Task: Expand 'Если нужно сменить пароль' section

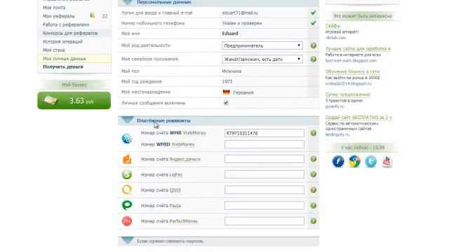Action: click(x=128, y=241)
